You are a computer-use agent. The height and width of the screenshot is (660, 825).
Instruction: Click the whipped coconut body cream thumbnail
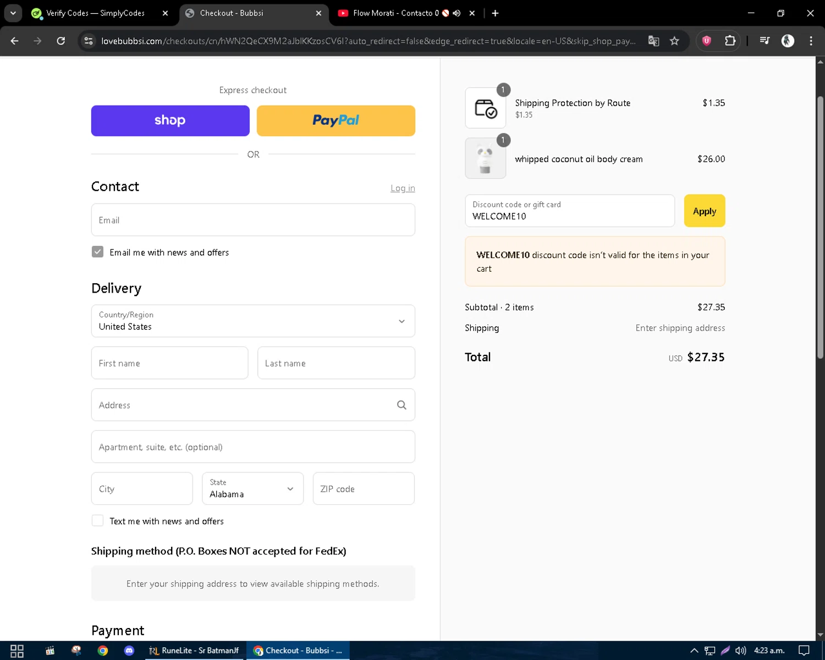(485, 158)
